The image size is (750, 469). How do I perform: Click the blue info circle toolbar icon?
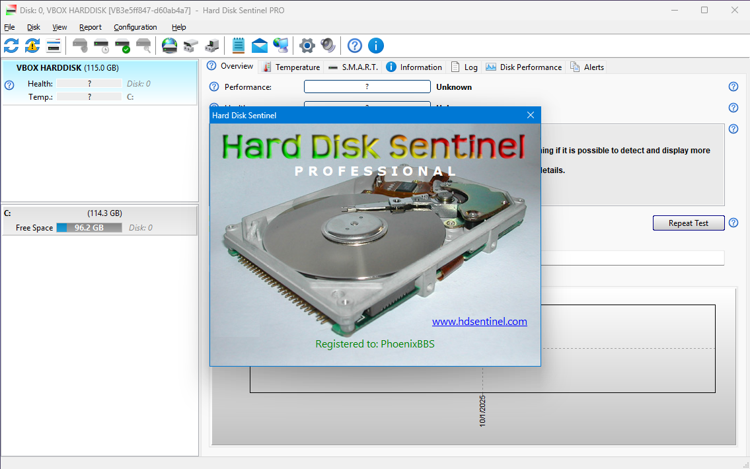[x=376, y=46]
